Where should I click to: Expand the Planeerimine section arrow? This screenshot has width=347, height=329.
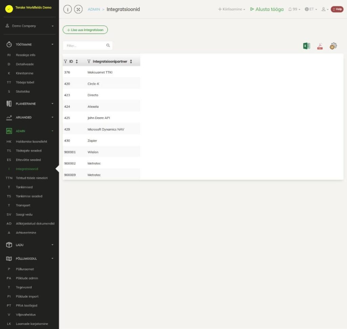tap(53, 104)
